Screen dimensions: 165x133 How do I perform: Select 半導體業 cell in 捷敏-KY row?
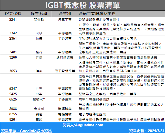click(65, 99)
